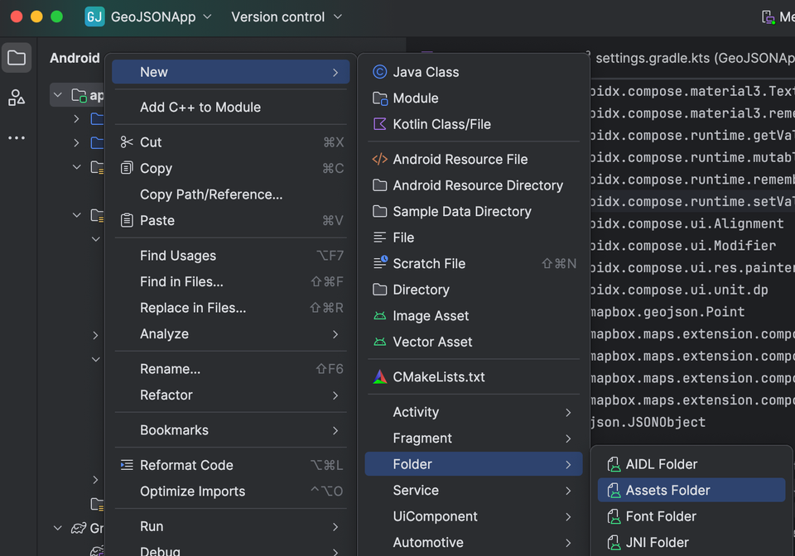This screenshot has height=556, width=795.
Task: Click the three-dots More tool windows icon
Action: (17, 138)
